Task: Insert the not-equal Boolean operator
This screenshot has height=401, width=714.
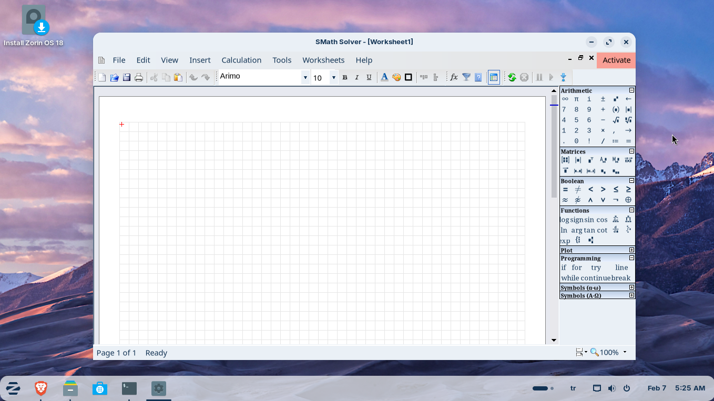Action: [x=577, y=190]
